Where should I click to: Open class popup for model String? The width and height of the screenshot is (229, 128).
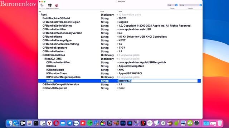[117, 81]
